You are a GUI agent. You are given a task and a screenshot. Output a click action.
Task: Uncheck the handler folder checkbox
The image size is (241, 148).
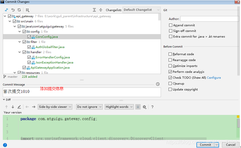pyautogui.click(x=24, y=52)
